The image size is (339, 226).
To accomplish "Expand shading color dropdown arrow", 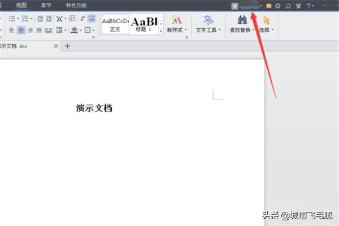I will (80, 31).
